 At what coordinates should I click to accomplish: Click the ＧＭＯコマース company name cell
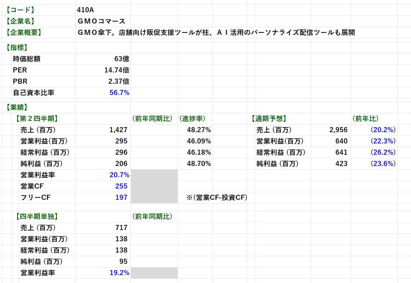101,21
